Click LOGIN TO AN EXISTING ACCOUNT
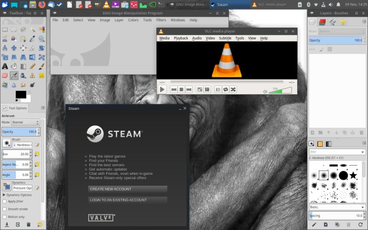Screen dimensions: 368x230 click(128, 200)
